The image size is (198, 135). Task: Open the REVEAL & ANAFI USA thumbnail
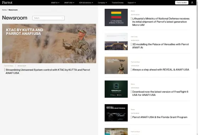point(116,65)
